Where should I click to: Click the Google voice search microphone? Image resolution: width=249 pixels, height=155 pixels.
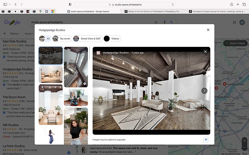pyautogui.click(x=165, y=22)
